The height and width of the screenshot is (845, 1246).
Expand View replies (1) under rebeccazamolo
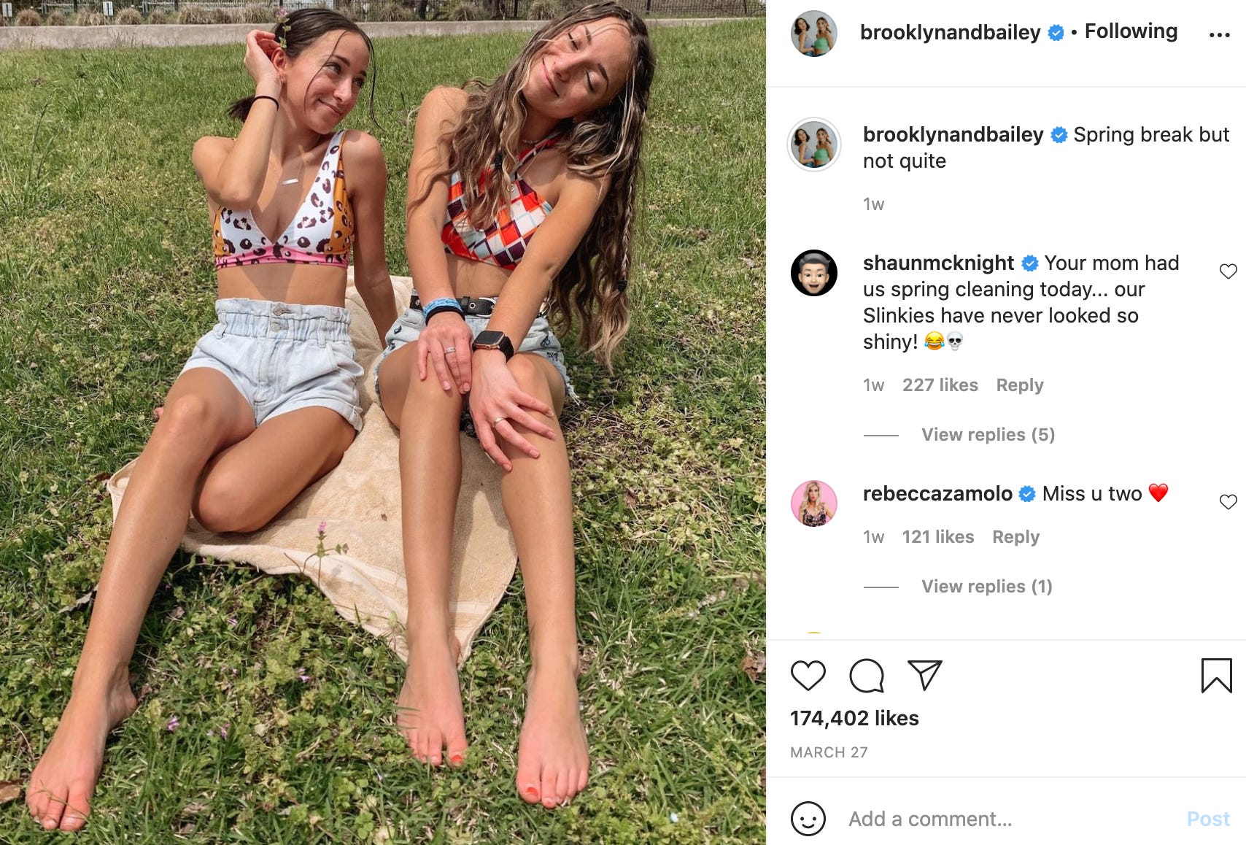[986, 587]
